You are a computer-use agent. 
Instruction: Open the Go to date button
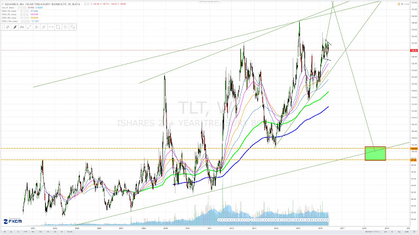71,232
